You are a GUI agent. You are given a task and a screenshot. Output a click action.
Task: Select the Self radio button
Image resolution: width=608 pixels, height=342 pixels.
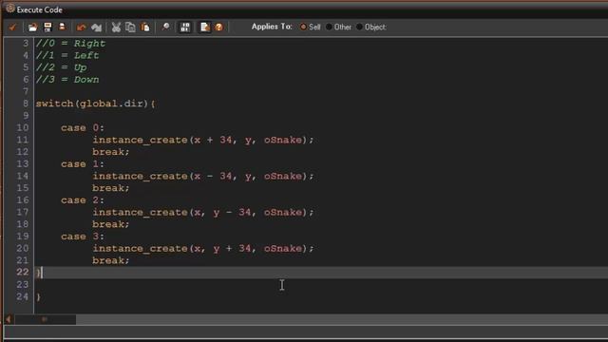pyautogui.click(x=303, y=27)
